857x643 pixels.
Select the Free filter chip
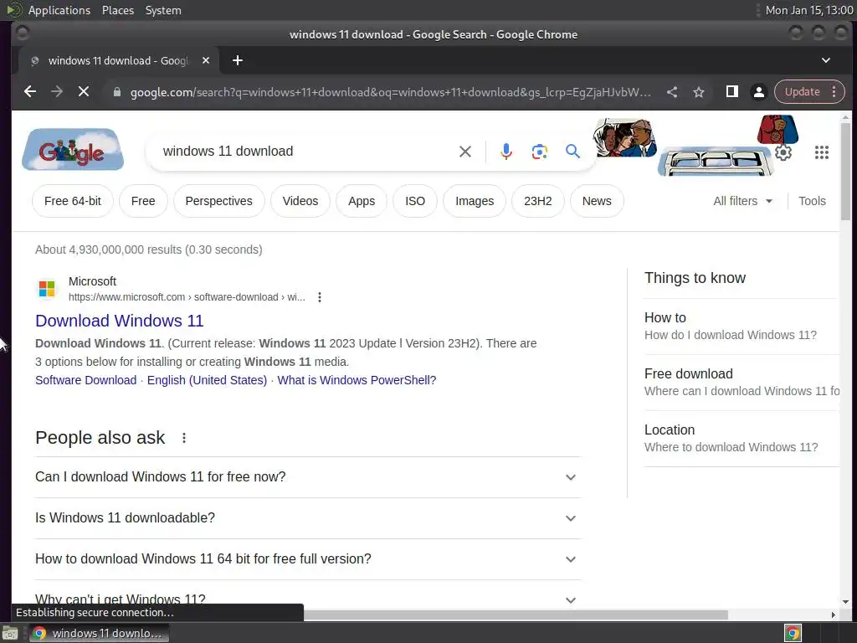143,201
